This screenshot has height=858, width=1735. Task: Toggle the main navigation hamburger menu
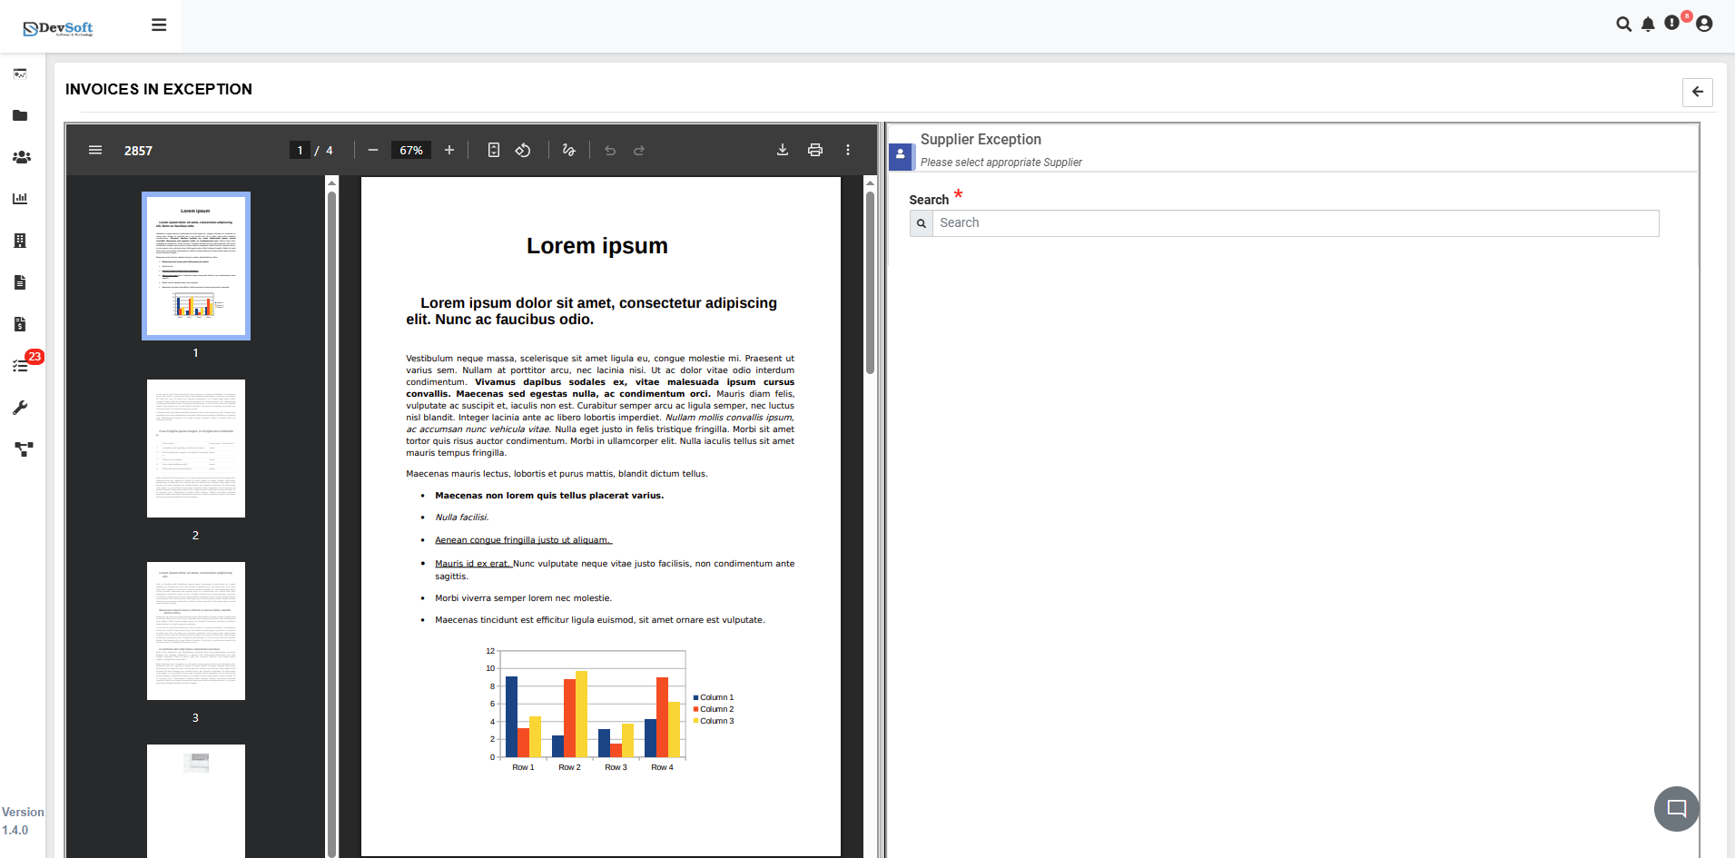tap(159, 25)
